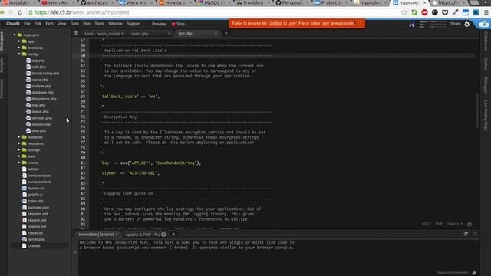Open the Cloud9 preferences gear icon
This screenshot has width=491, height=276.
[467, 24]
